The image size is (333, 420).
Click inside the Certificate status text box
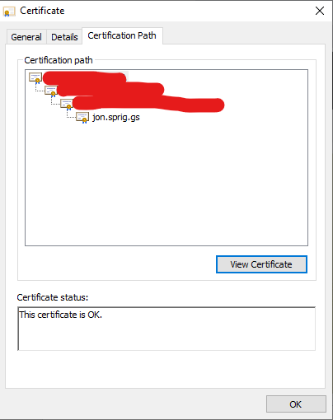pyautogui.click(x=166, y=329)
